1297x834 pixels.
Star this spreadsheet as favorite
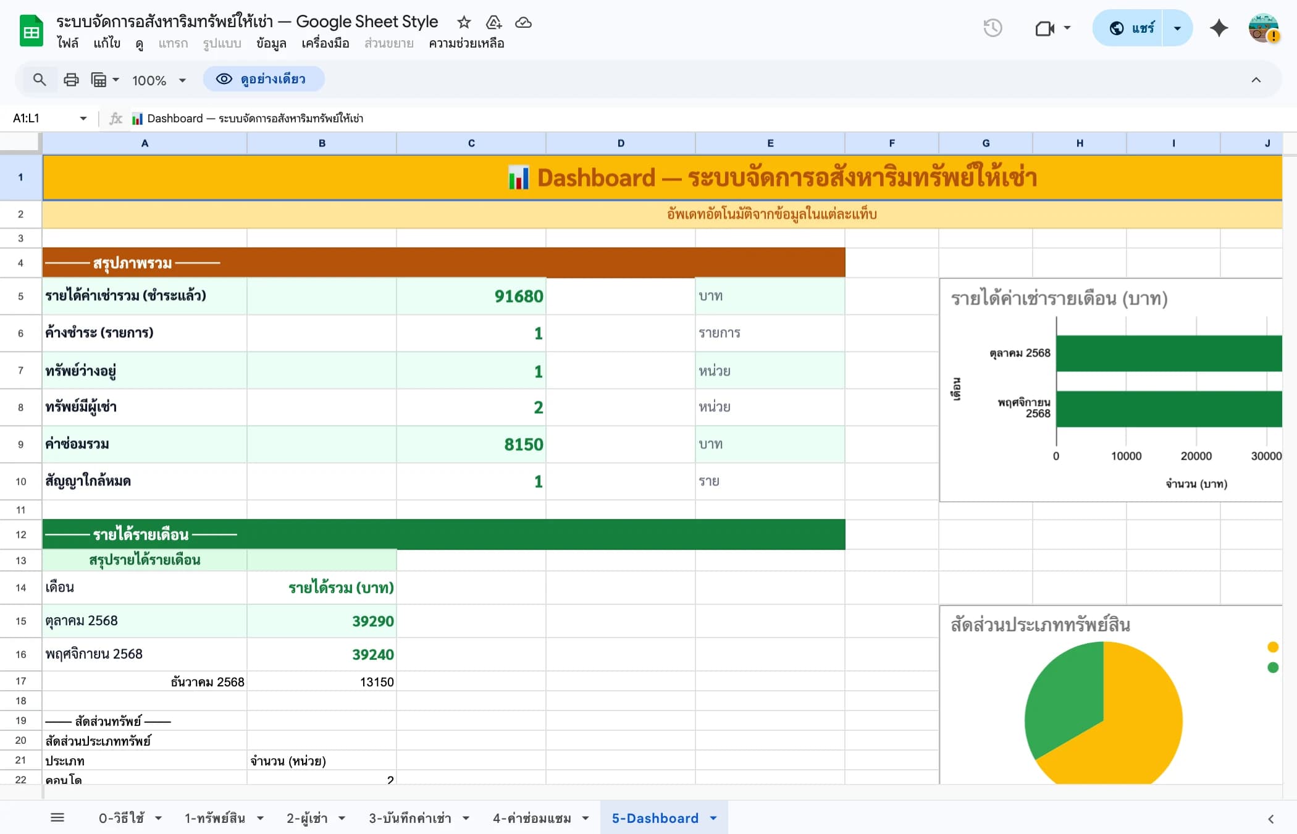(463, 22)
